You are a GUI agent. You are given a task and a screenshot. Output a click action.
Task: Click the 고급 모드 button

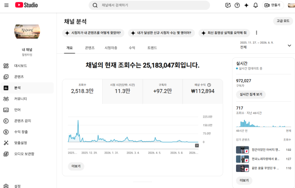coord(283,21)
